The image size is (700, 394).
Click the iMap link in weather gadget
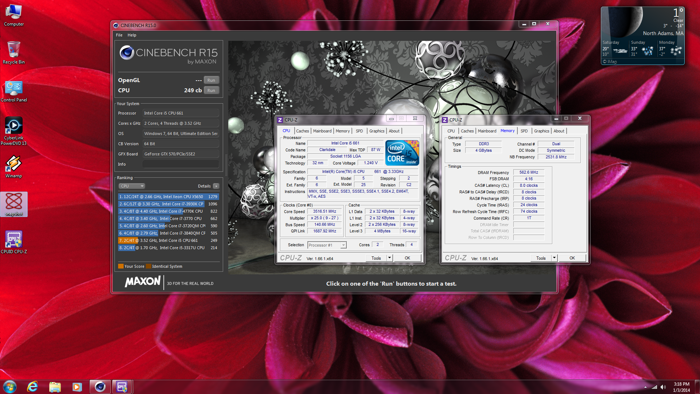(610, 62)
